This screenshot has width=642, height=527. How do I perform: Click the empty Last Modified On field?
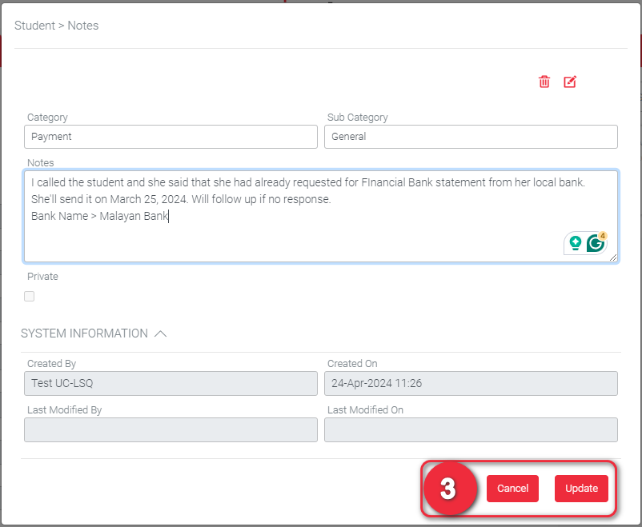pos(471,430)
